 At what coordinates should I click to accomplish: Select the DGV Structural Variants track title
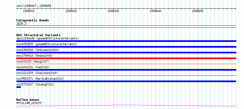(x=38, y=35)
